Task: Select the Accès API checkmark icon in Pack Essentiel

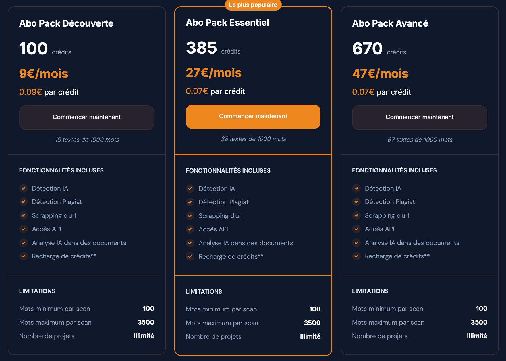Action: (190, 229)
